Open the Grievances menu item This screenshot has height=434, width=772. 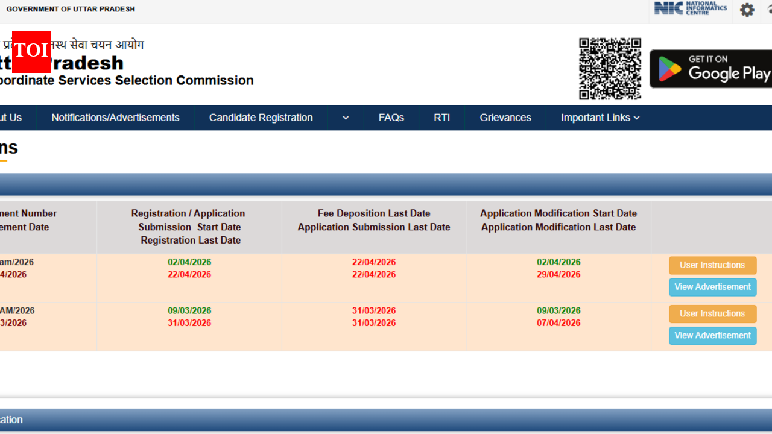(x=505, y=118)
